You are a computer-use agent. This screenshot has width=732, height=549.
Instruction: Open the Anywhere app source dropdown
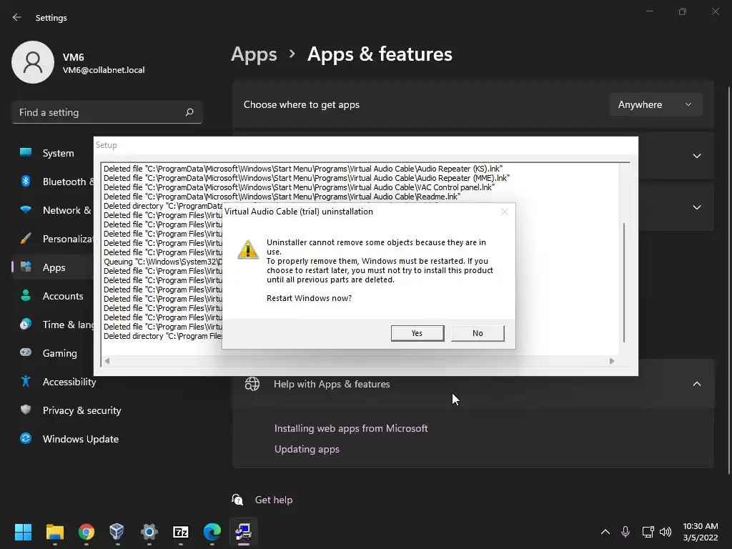[656, 104]
